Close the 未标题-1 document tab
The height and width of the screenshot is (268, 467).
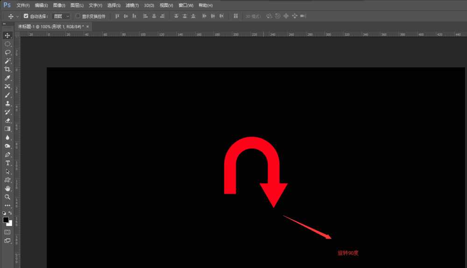pos(87,27)
